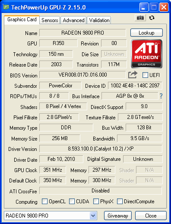Click the GPU-Z title bar app icon

(6, 7)
